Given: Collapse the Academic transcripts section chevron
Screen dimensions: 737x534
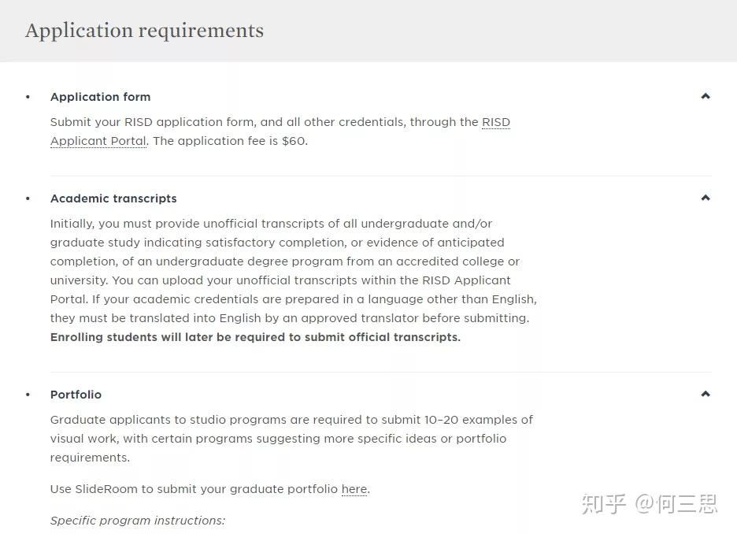Looking at the screenshot, I should [705, 198].
